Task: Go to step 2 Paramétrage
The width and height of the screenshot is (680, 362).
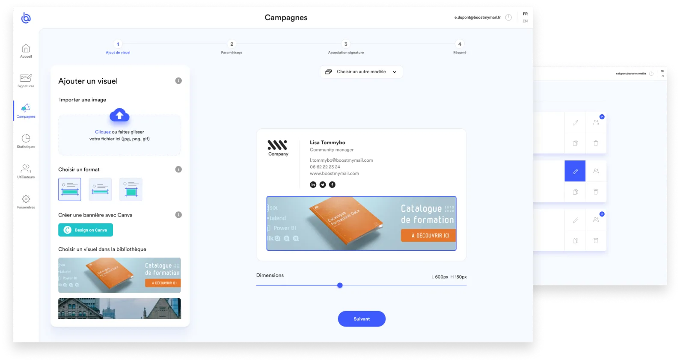Action: pos(232,47)
